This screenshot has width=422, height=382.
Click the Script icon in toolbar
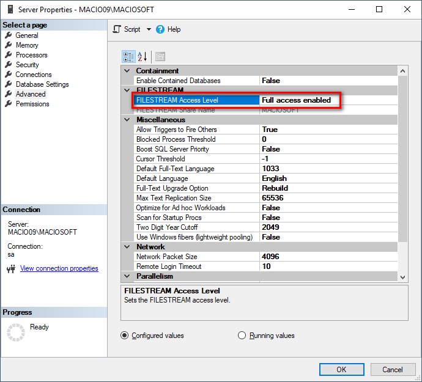click(x=117, y=29)
